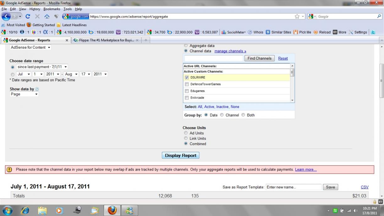Click Similar Sites in the toolbar
This screenshot has height=216, width=384.
point(279,32)
